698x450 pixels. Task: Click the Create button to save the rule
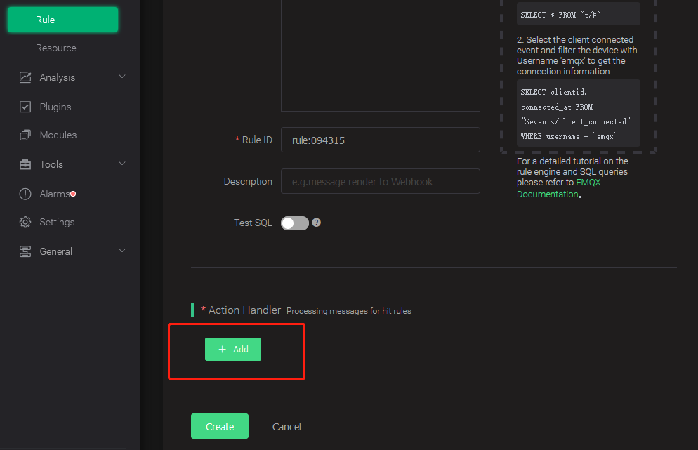point(219,426)
